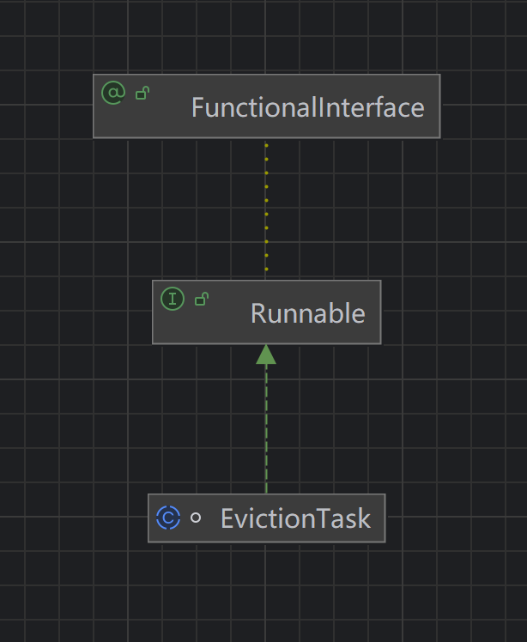Select the Runnable name label
The image size is (527, 642).
pyautogui.click(x=307, y=313)
